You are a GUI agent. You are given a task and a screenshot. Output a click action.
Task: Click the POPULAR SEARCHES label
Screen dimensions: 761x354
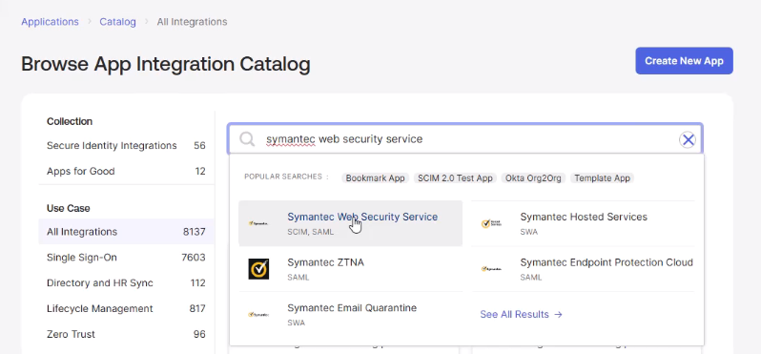(286, 177)
